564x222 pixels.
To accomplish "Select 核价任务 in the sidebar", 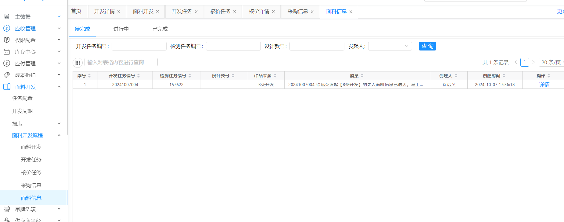I will coord(31,172).
